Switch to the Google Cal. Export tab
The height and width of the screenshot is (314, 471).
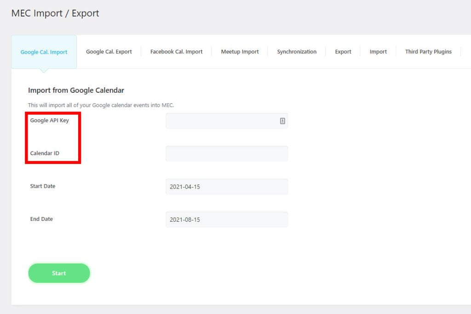pyautogui.click(x=109, y=51)
